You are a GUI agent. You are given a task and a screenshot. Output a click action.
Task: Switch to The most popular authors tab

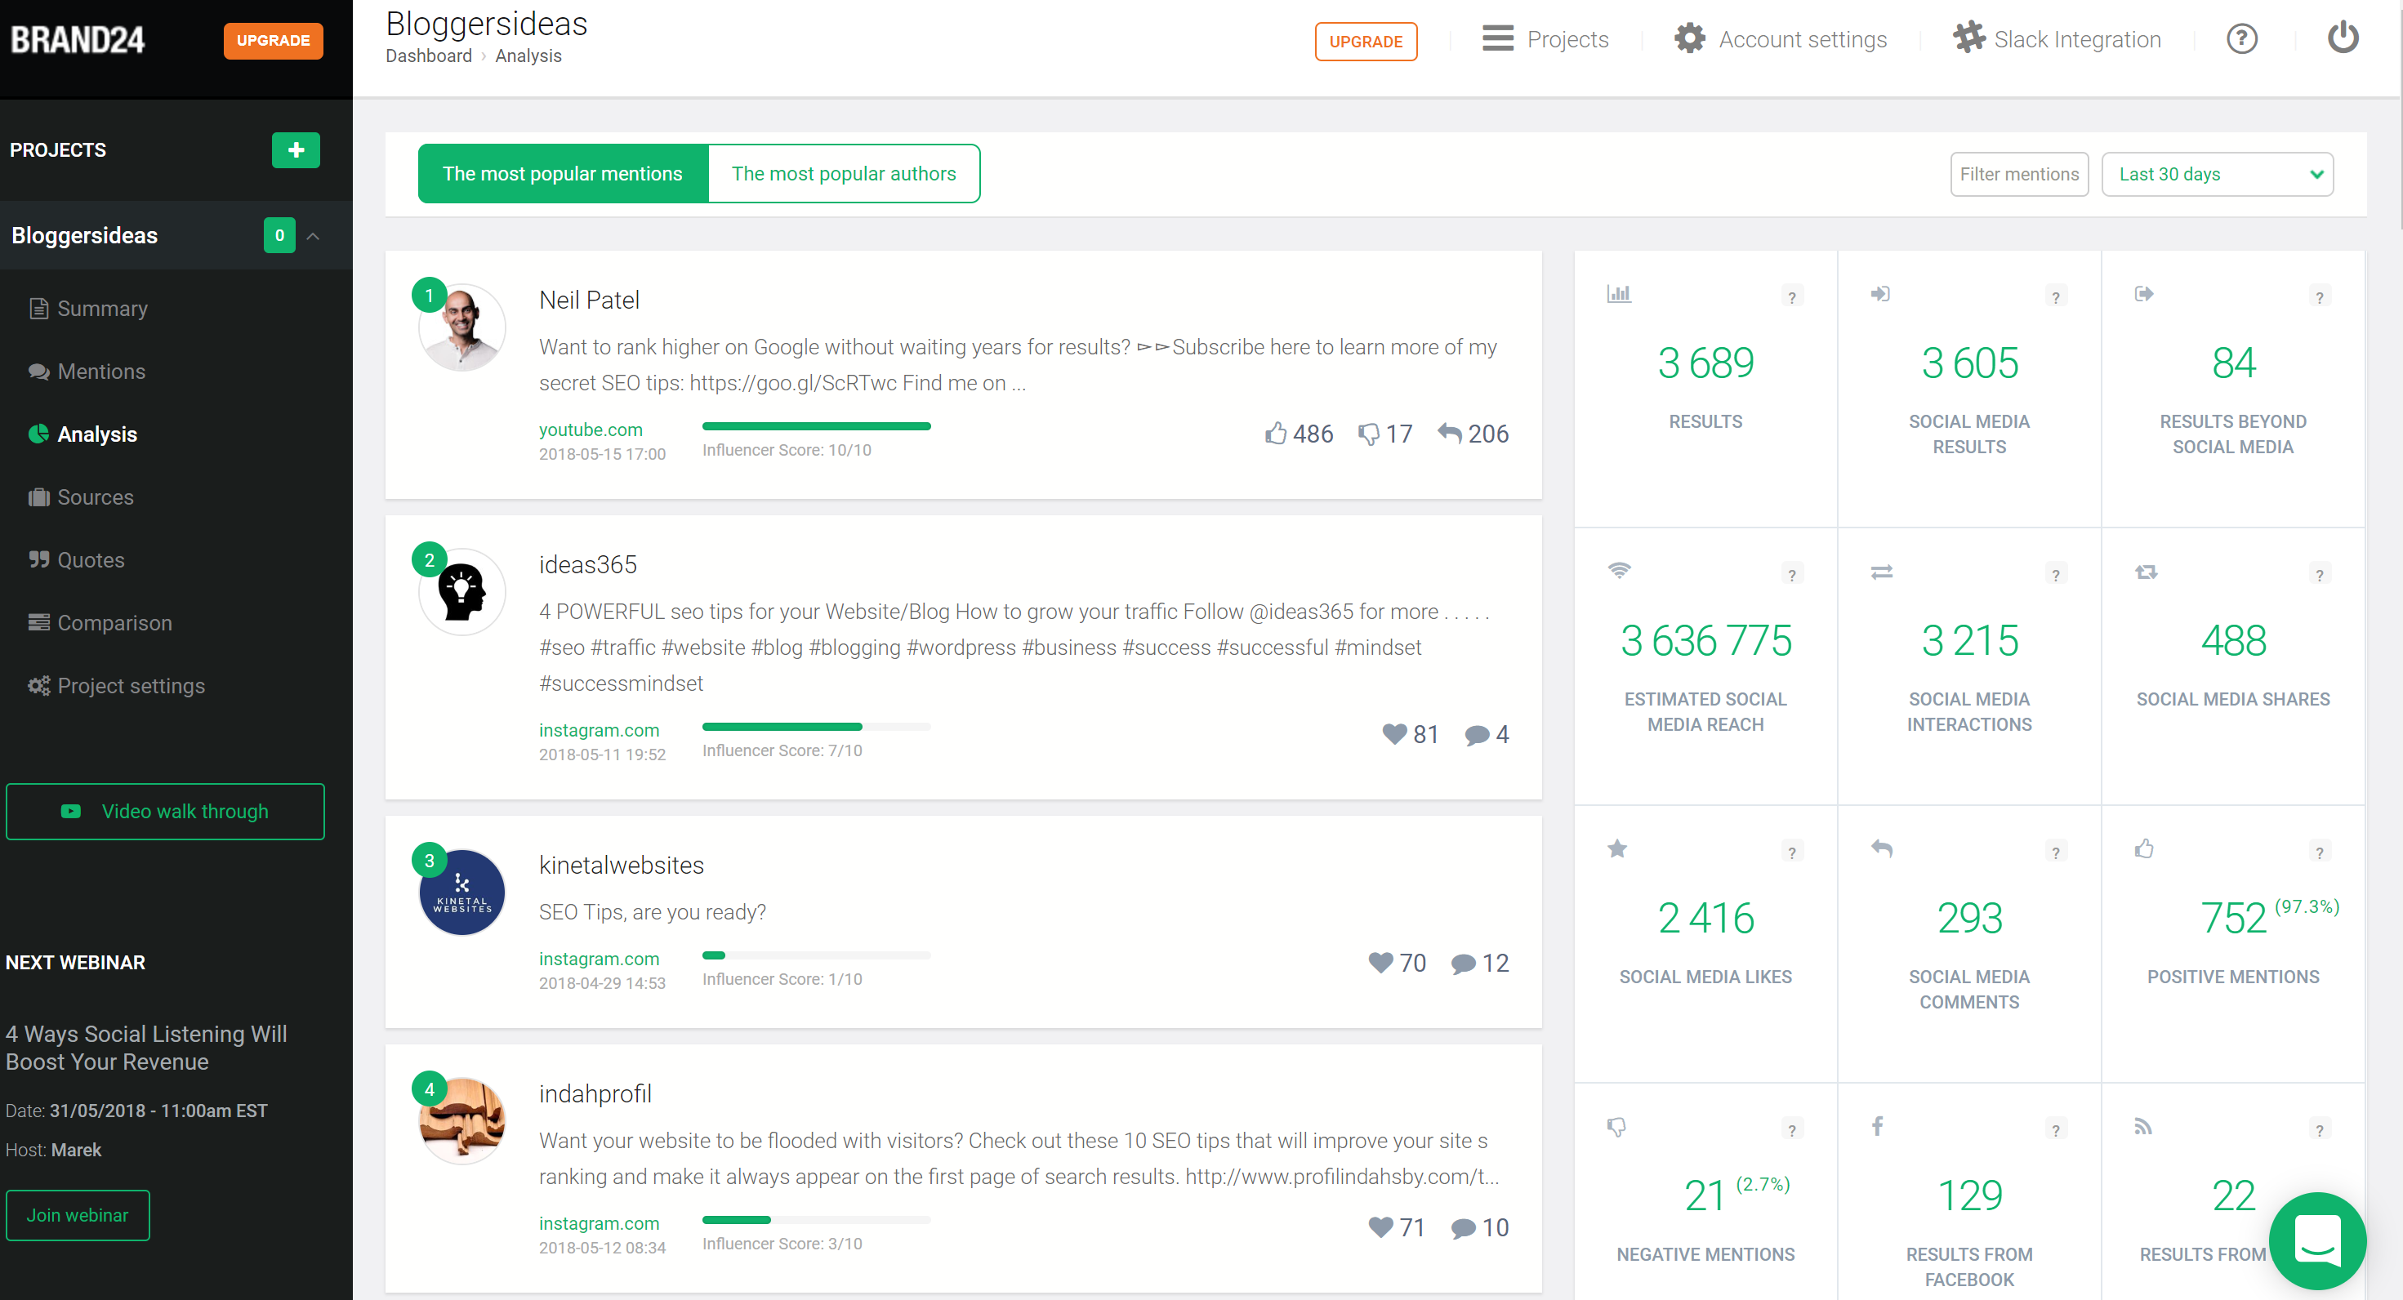(x=843, y=173)
